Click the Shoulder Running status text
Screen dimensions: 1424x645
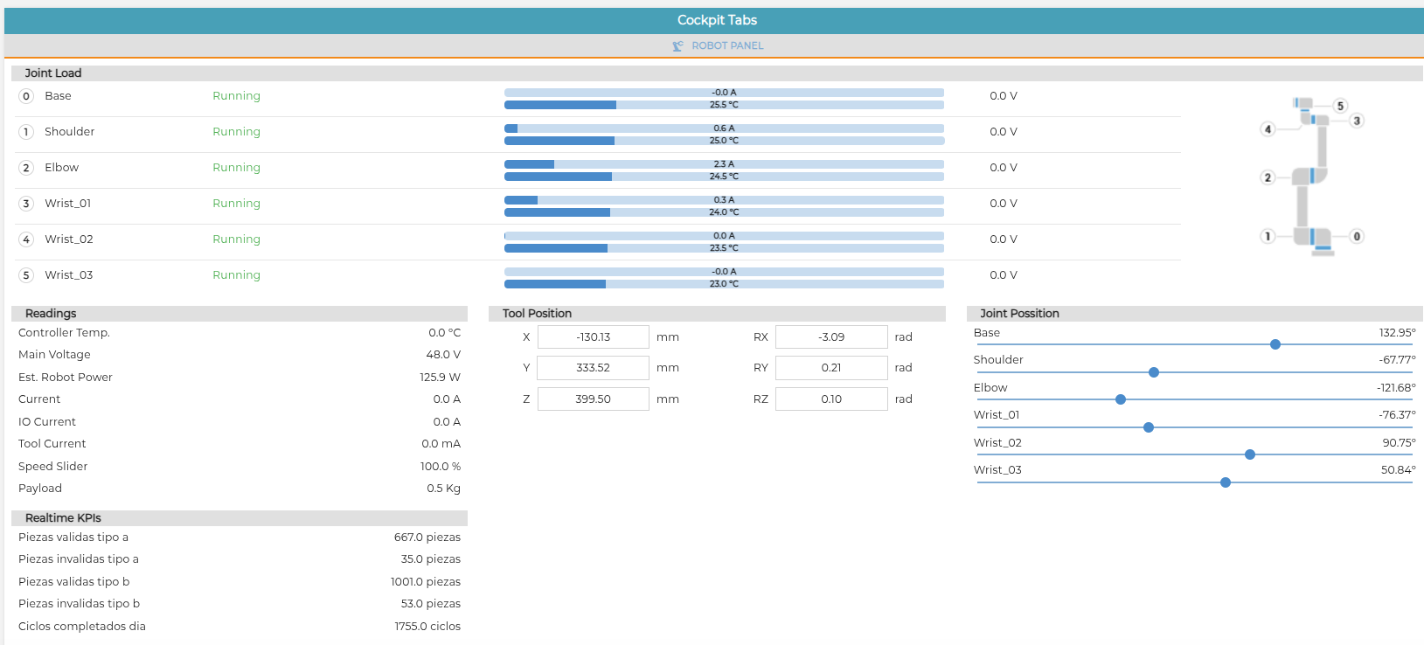coord(237,132)
